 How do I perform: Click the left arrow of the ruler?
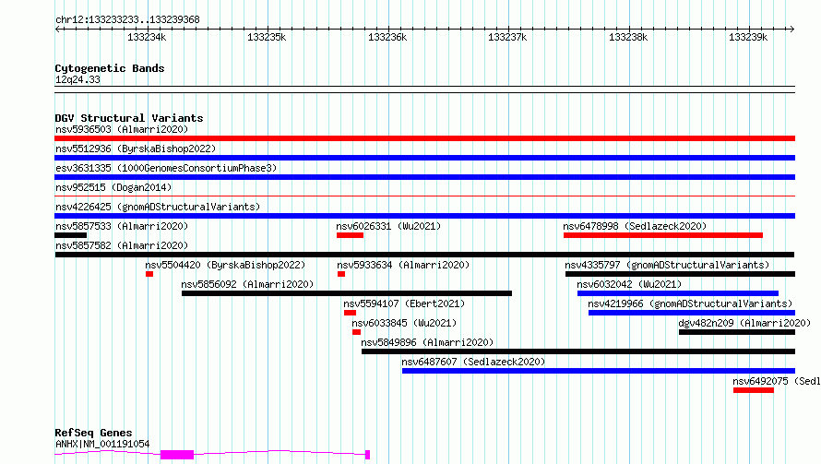[57, 30]
